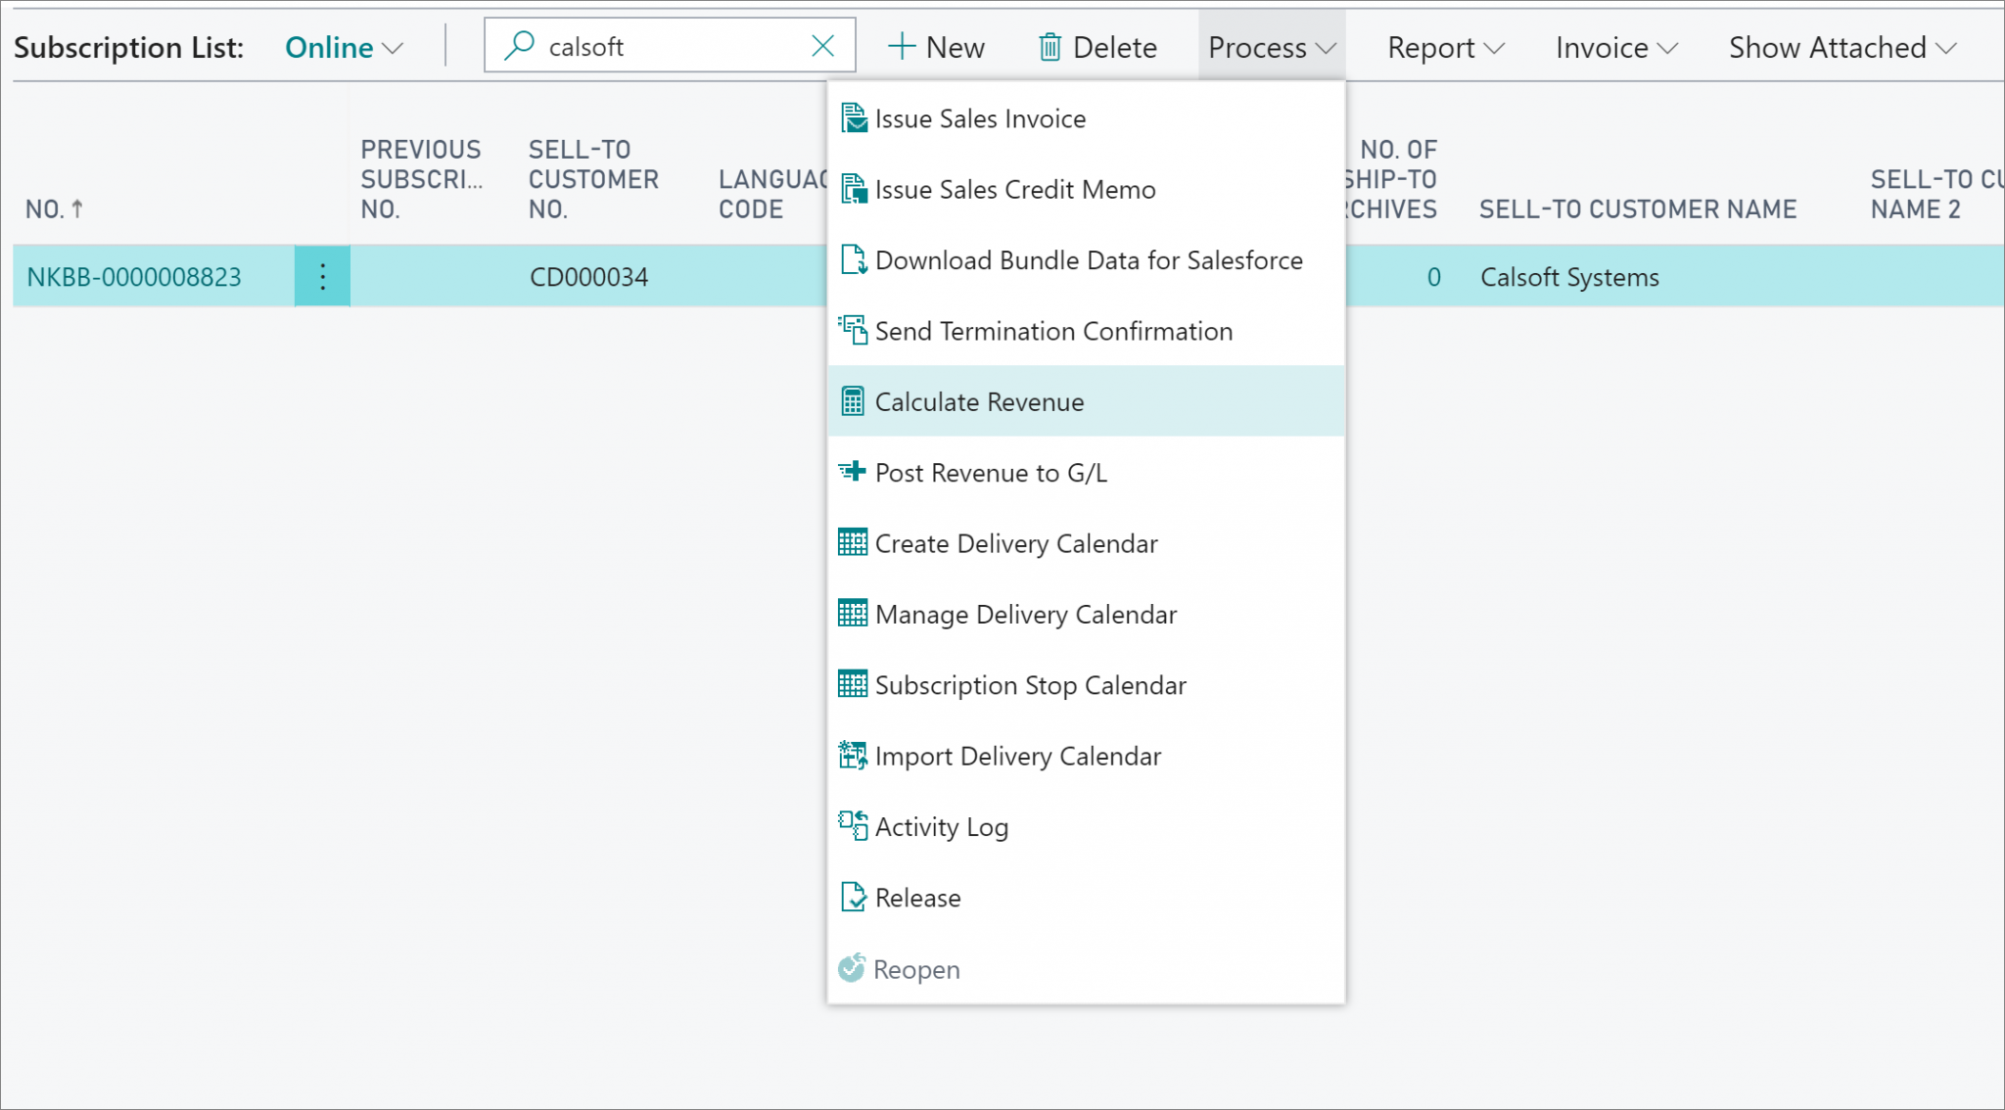The image size is (2005, 1110).
Task: Open row options via the three-dot button
Action: (x=322, y=275)
